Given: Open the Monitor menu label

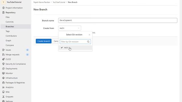Looking at the screenshot, I should [9, 73].
